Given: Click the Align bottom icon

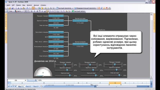Looking at the screenshot, I should [x=45, y=11].
